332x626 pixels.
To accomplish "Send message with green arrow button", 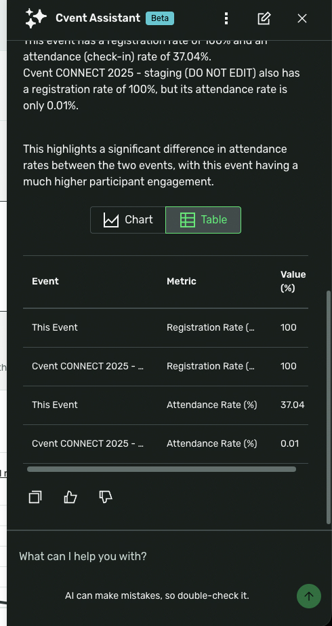I will pyautogui.click(x=309, y=596).
